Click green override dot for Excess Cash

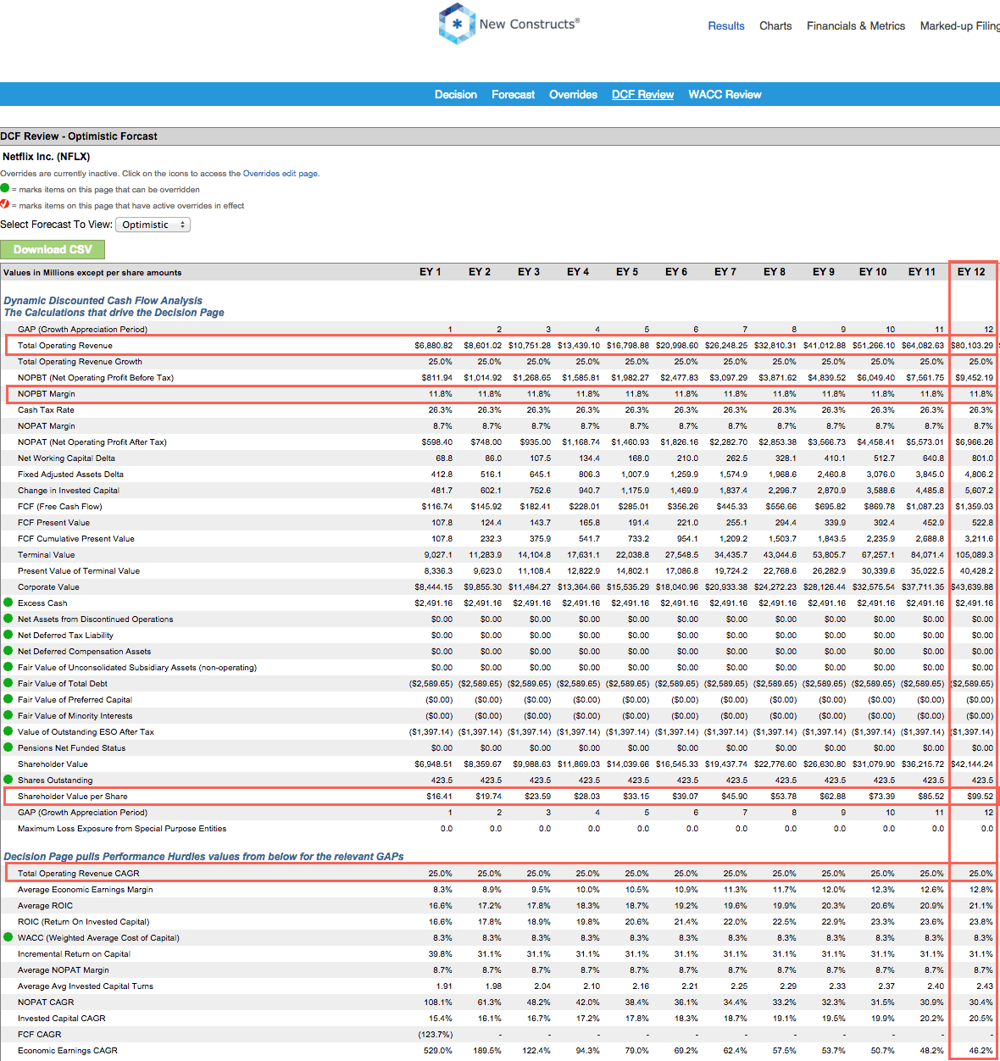(x=8, y=603)
